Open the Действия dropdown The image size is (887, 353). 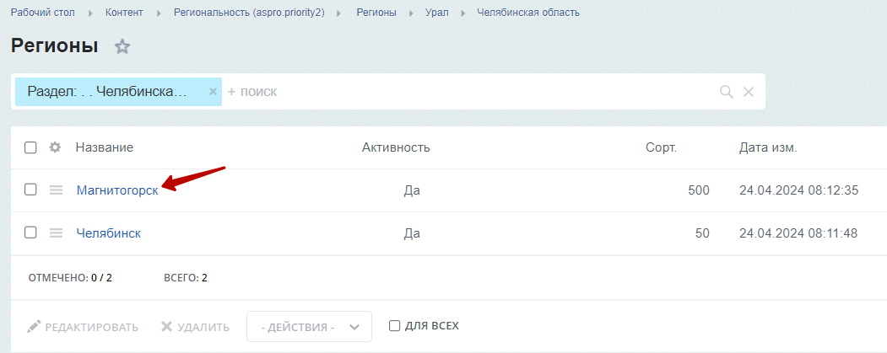click(x=309, y=326)
